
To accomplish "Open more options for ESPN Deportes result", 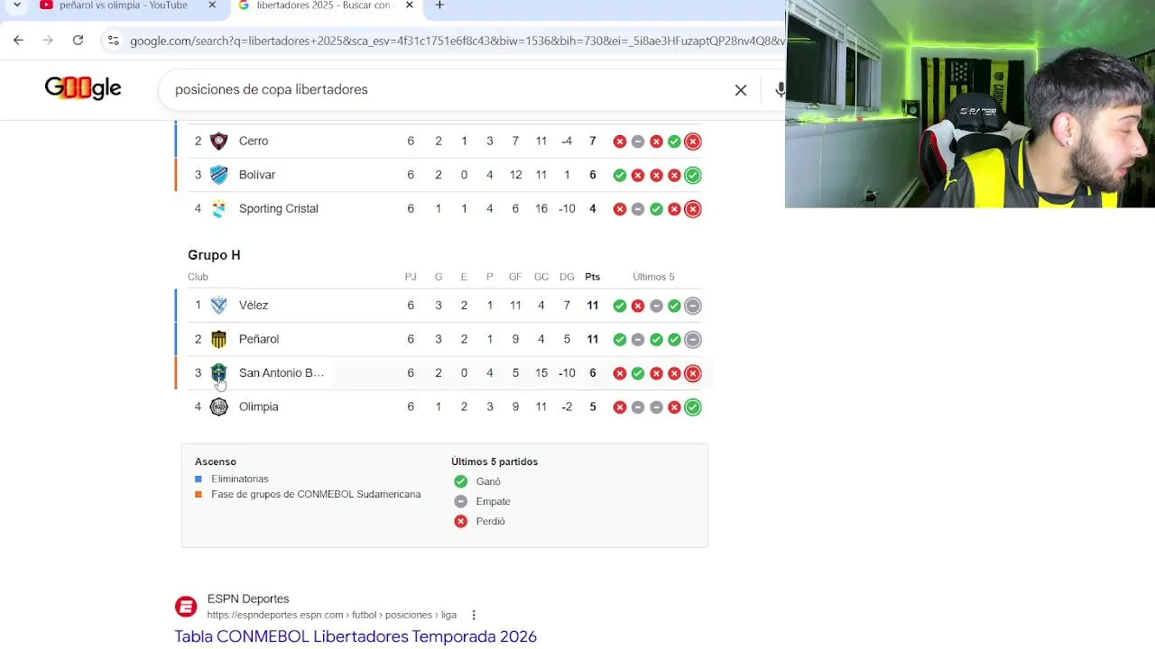I will (x=474, y=615).
